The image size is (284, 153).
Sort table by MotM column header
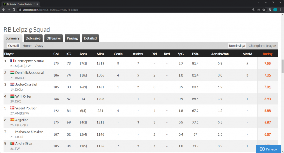pos(247,54)
